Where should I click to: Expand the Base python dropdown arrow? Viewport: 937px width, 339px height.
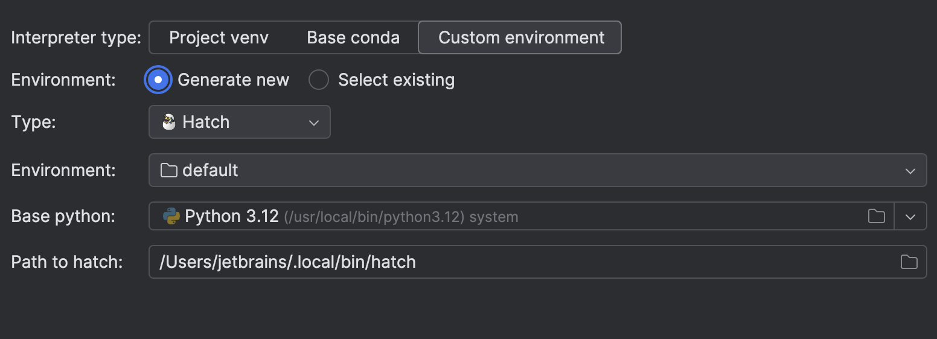tap(910, 217)
